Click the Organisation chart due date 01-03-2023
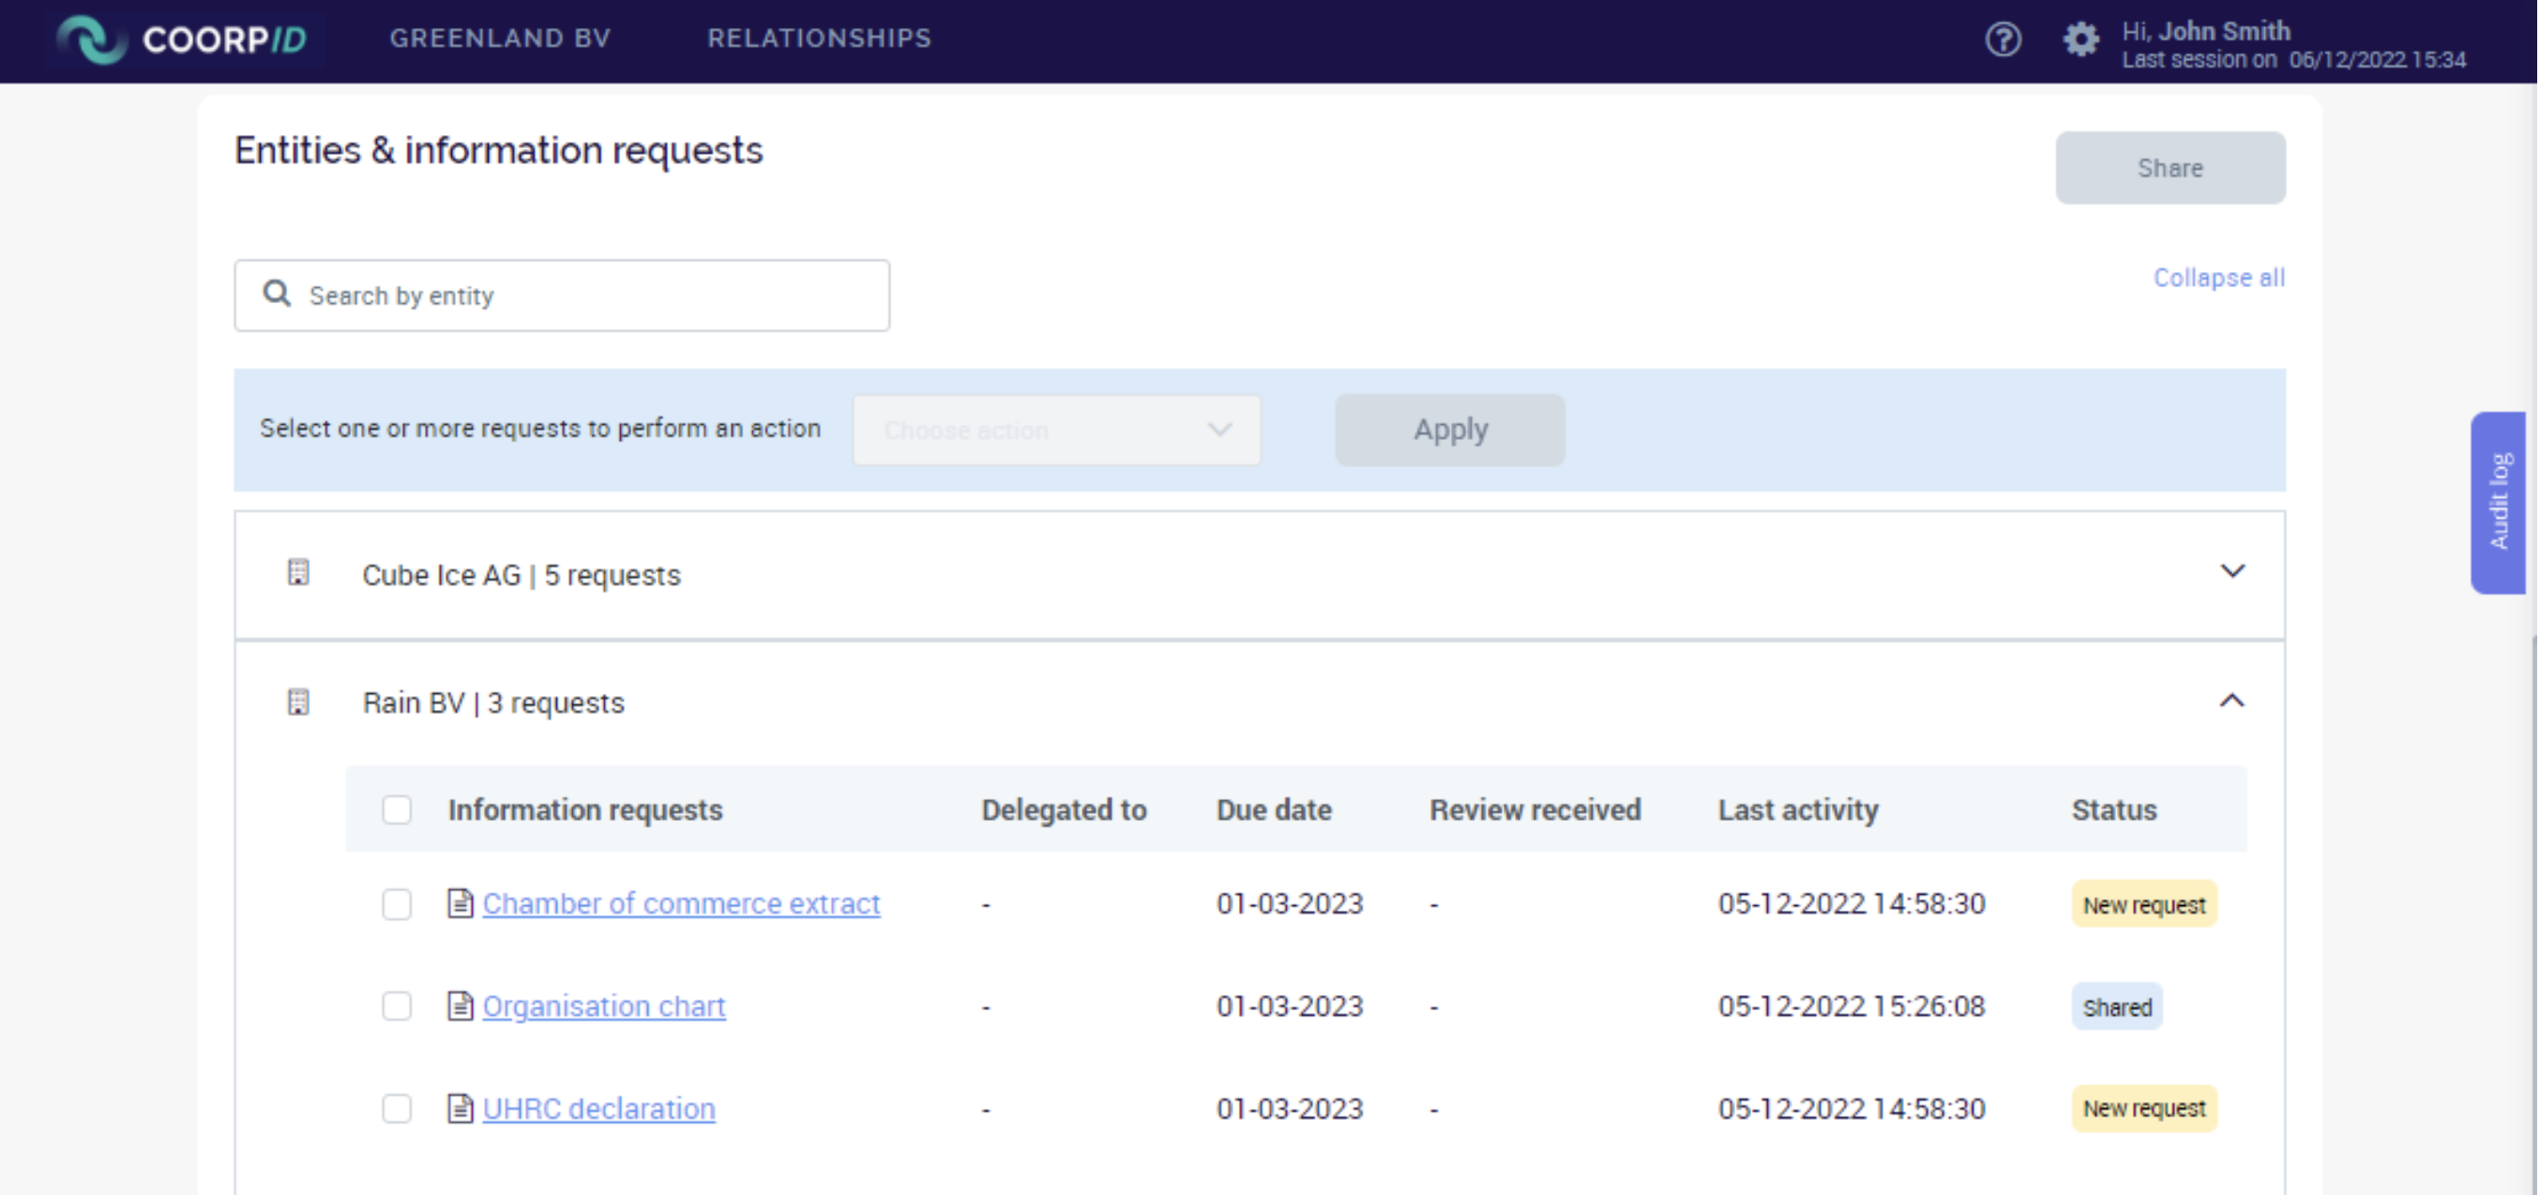2540x1195 pixels. coord(1290,1006)
